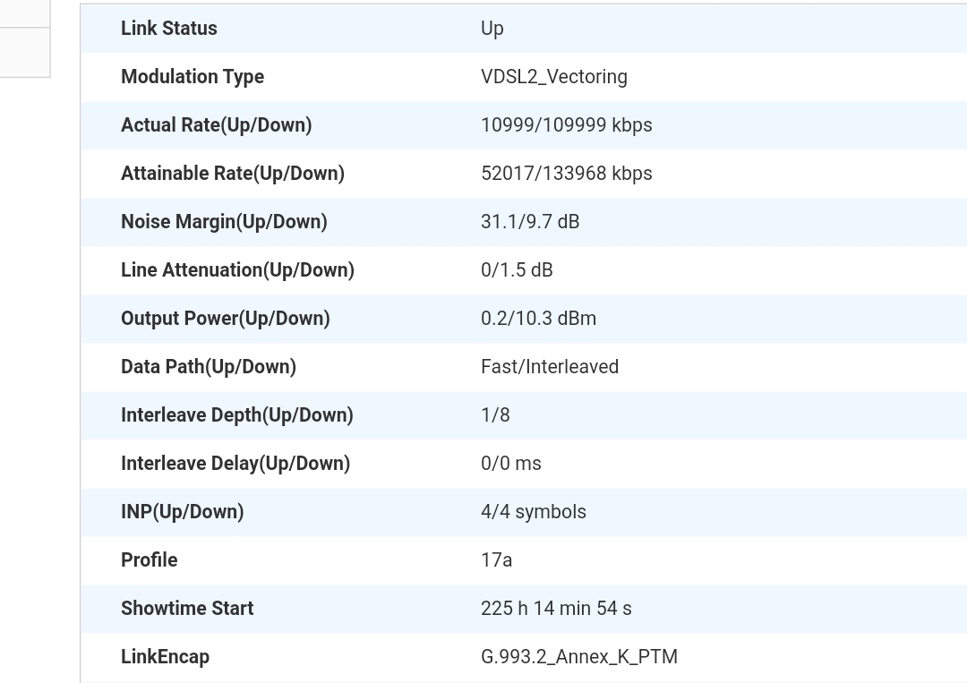Image resolution: width=967 pixels, height=683 pixels.
Task: Click the Data Path(Up/Down) label
Action: point(209,367)
